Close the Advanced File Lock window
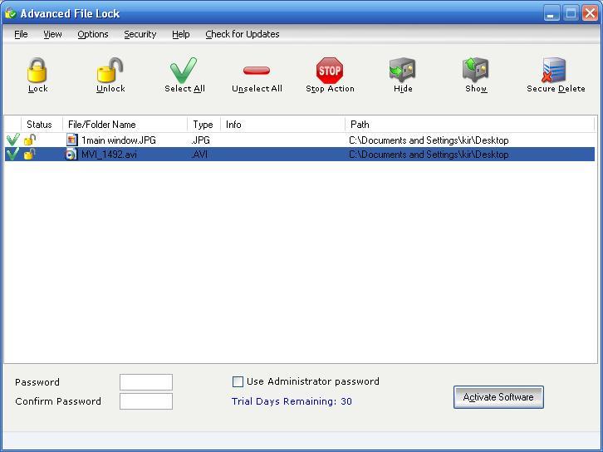The width and height of the screenshot is (603, 452). point(590,14)
